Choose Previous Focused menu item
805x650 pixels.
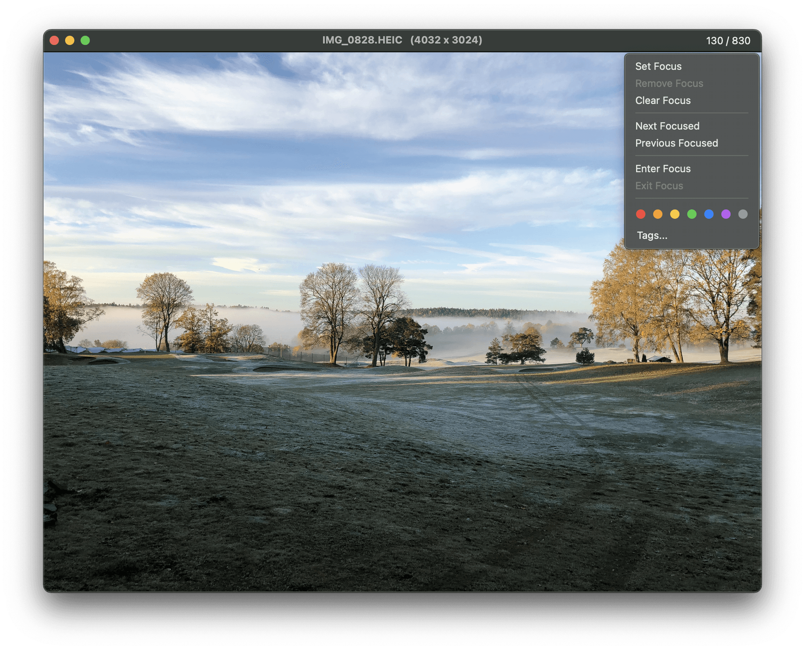click(x=676, y=143)
